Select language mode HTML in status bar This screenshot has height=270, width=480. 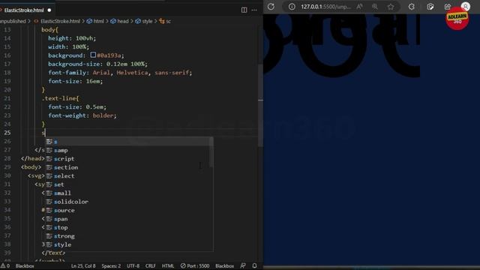(x=168, y=265)
